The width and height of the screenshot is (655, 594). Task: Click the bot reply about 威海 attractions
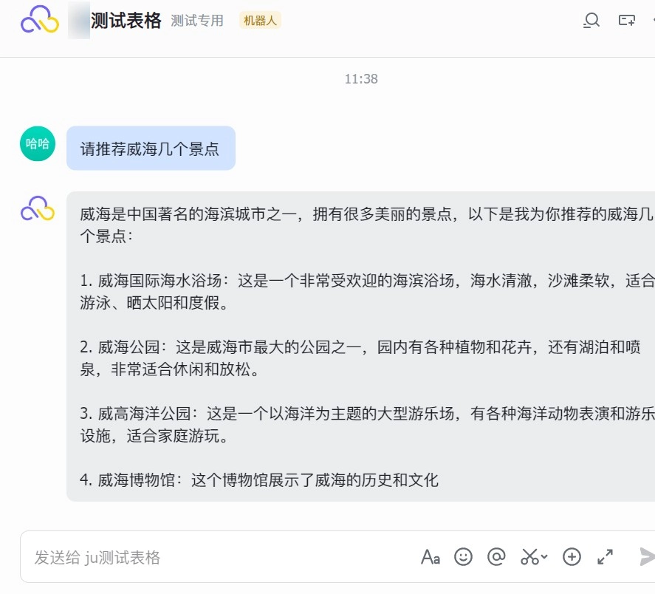[x=362, y=346]
